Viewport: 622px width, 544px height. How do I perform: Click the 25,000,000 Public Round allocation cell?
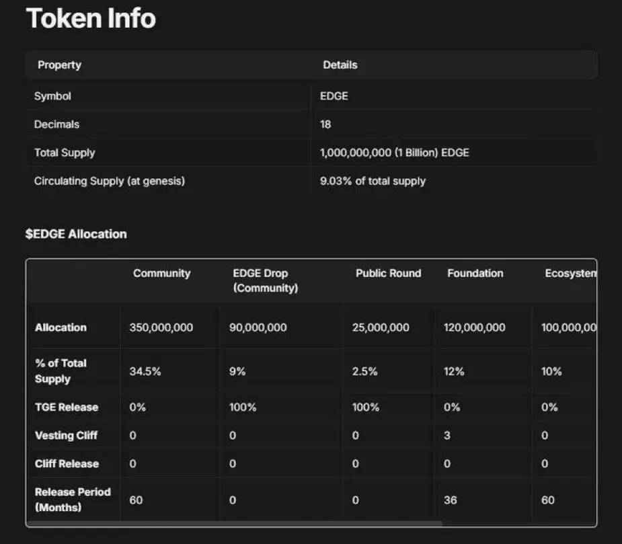click(381, 327)
